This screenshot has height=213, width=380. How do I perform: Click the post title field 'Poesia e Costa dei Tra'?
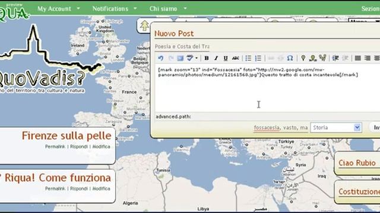point(182,46)
